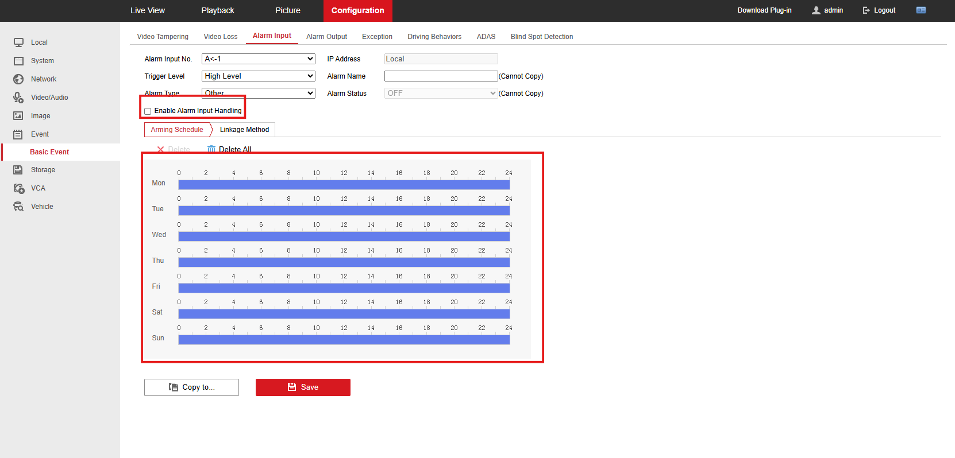Go to the Playback menu

[x=218, y=10]
